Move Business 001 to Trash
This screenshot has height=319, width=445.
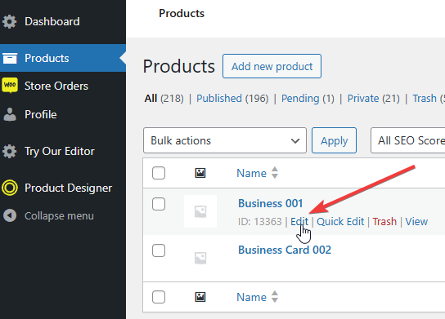(x=384, y=221)
